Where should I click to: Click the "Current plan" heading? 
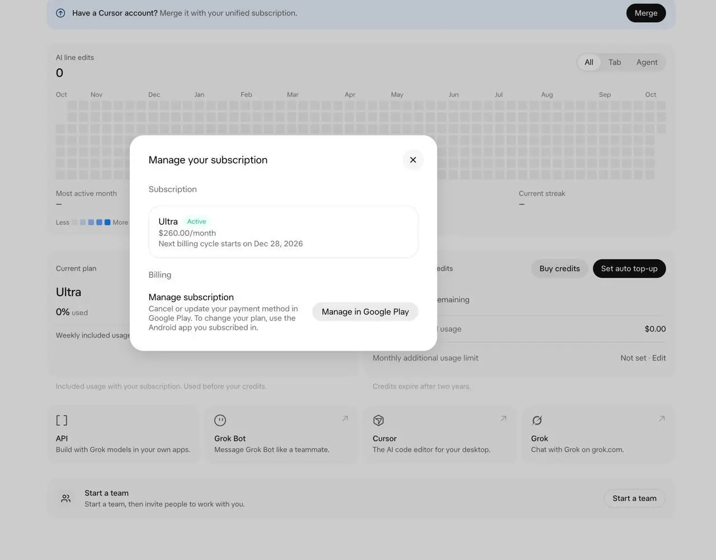[x=76, y=269]
